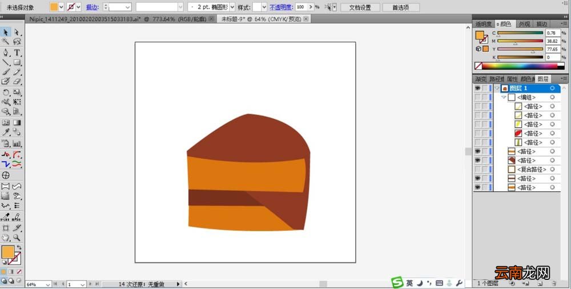Select the Gradient tool
The image size is (571, 289).
coord(17,122)
